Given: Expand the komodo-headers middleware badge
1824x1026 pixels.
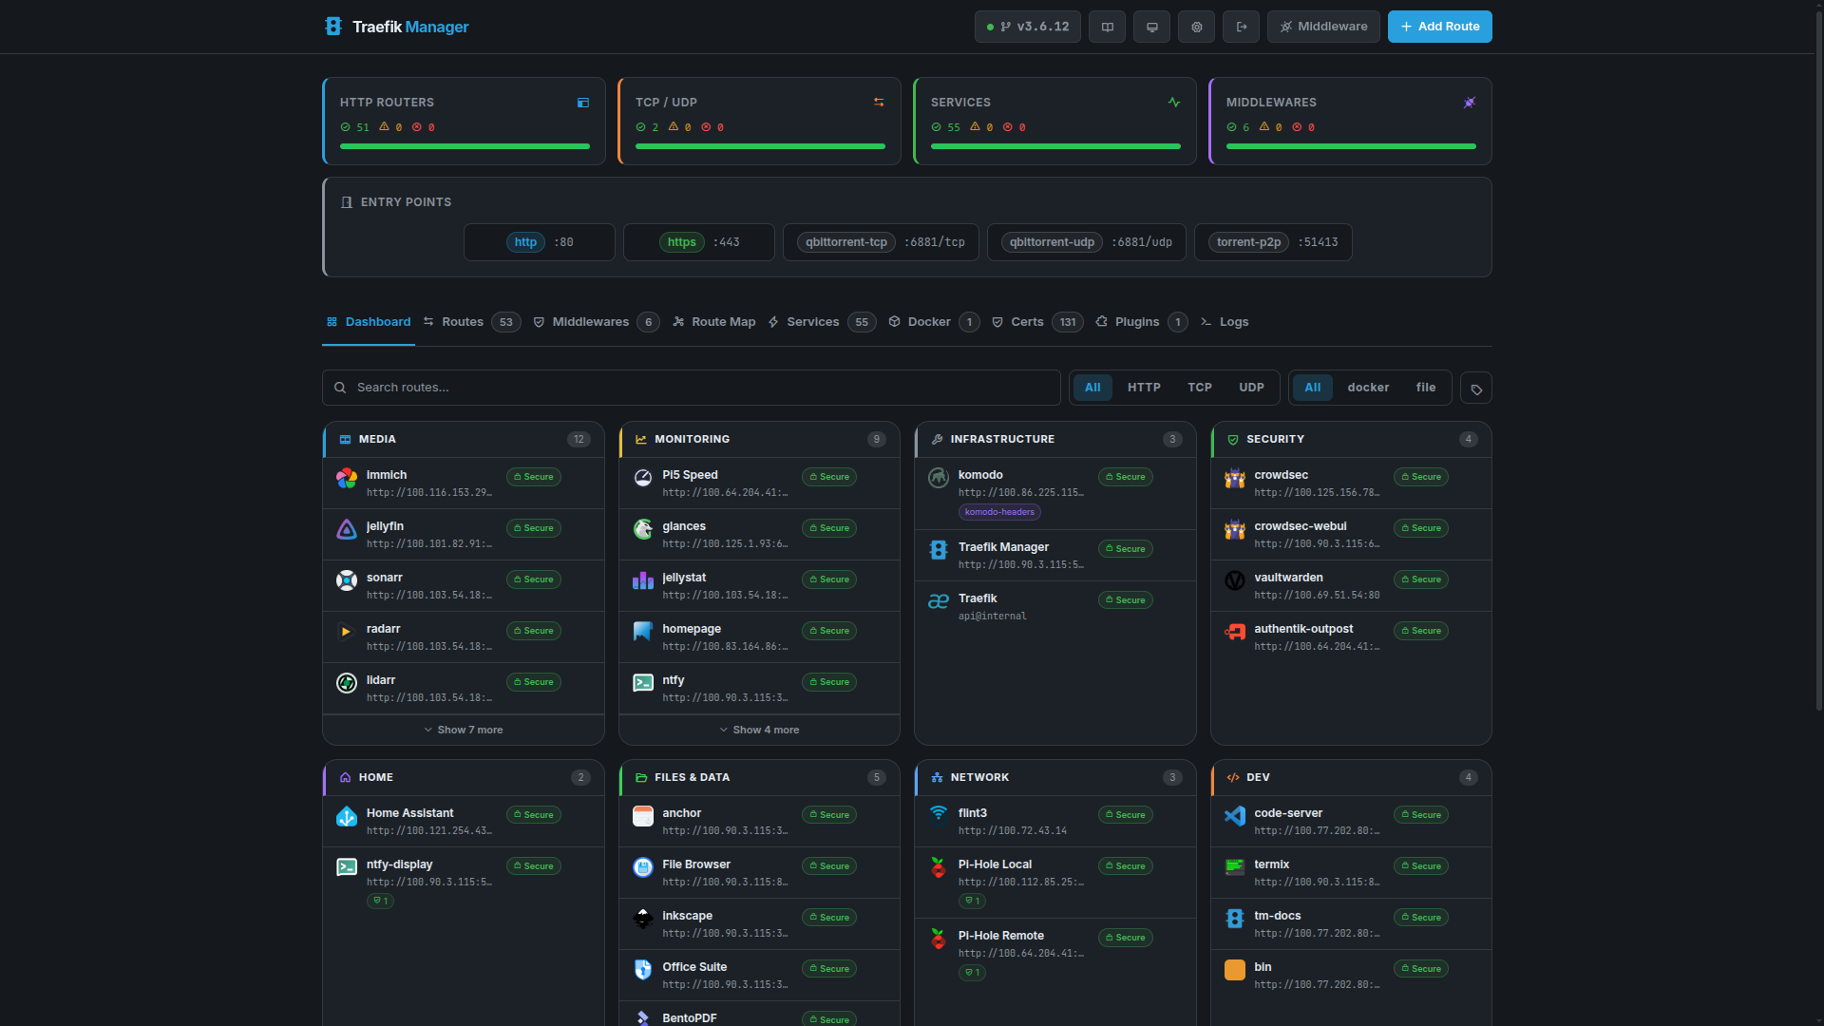Looking at the screenshot, I should 998,512.
